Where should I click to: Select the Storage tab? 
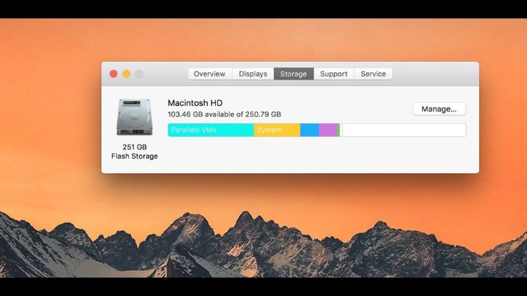coord(293,74)
